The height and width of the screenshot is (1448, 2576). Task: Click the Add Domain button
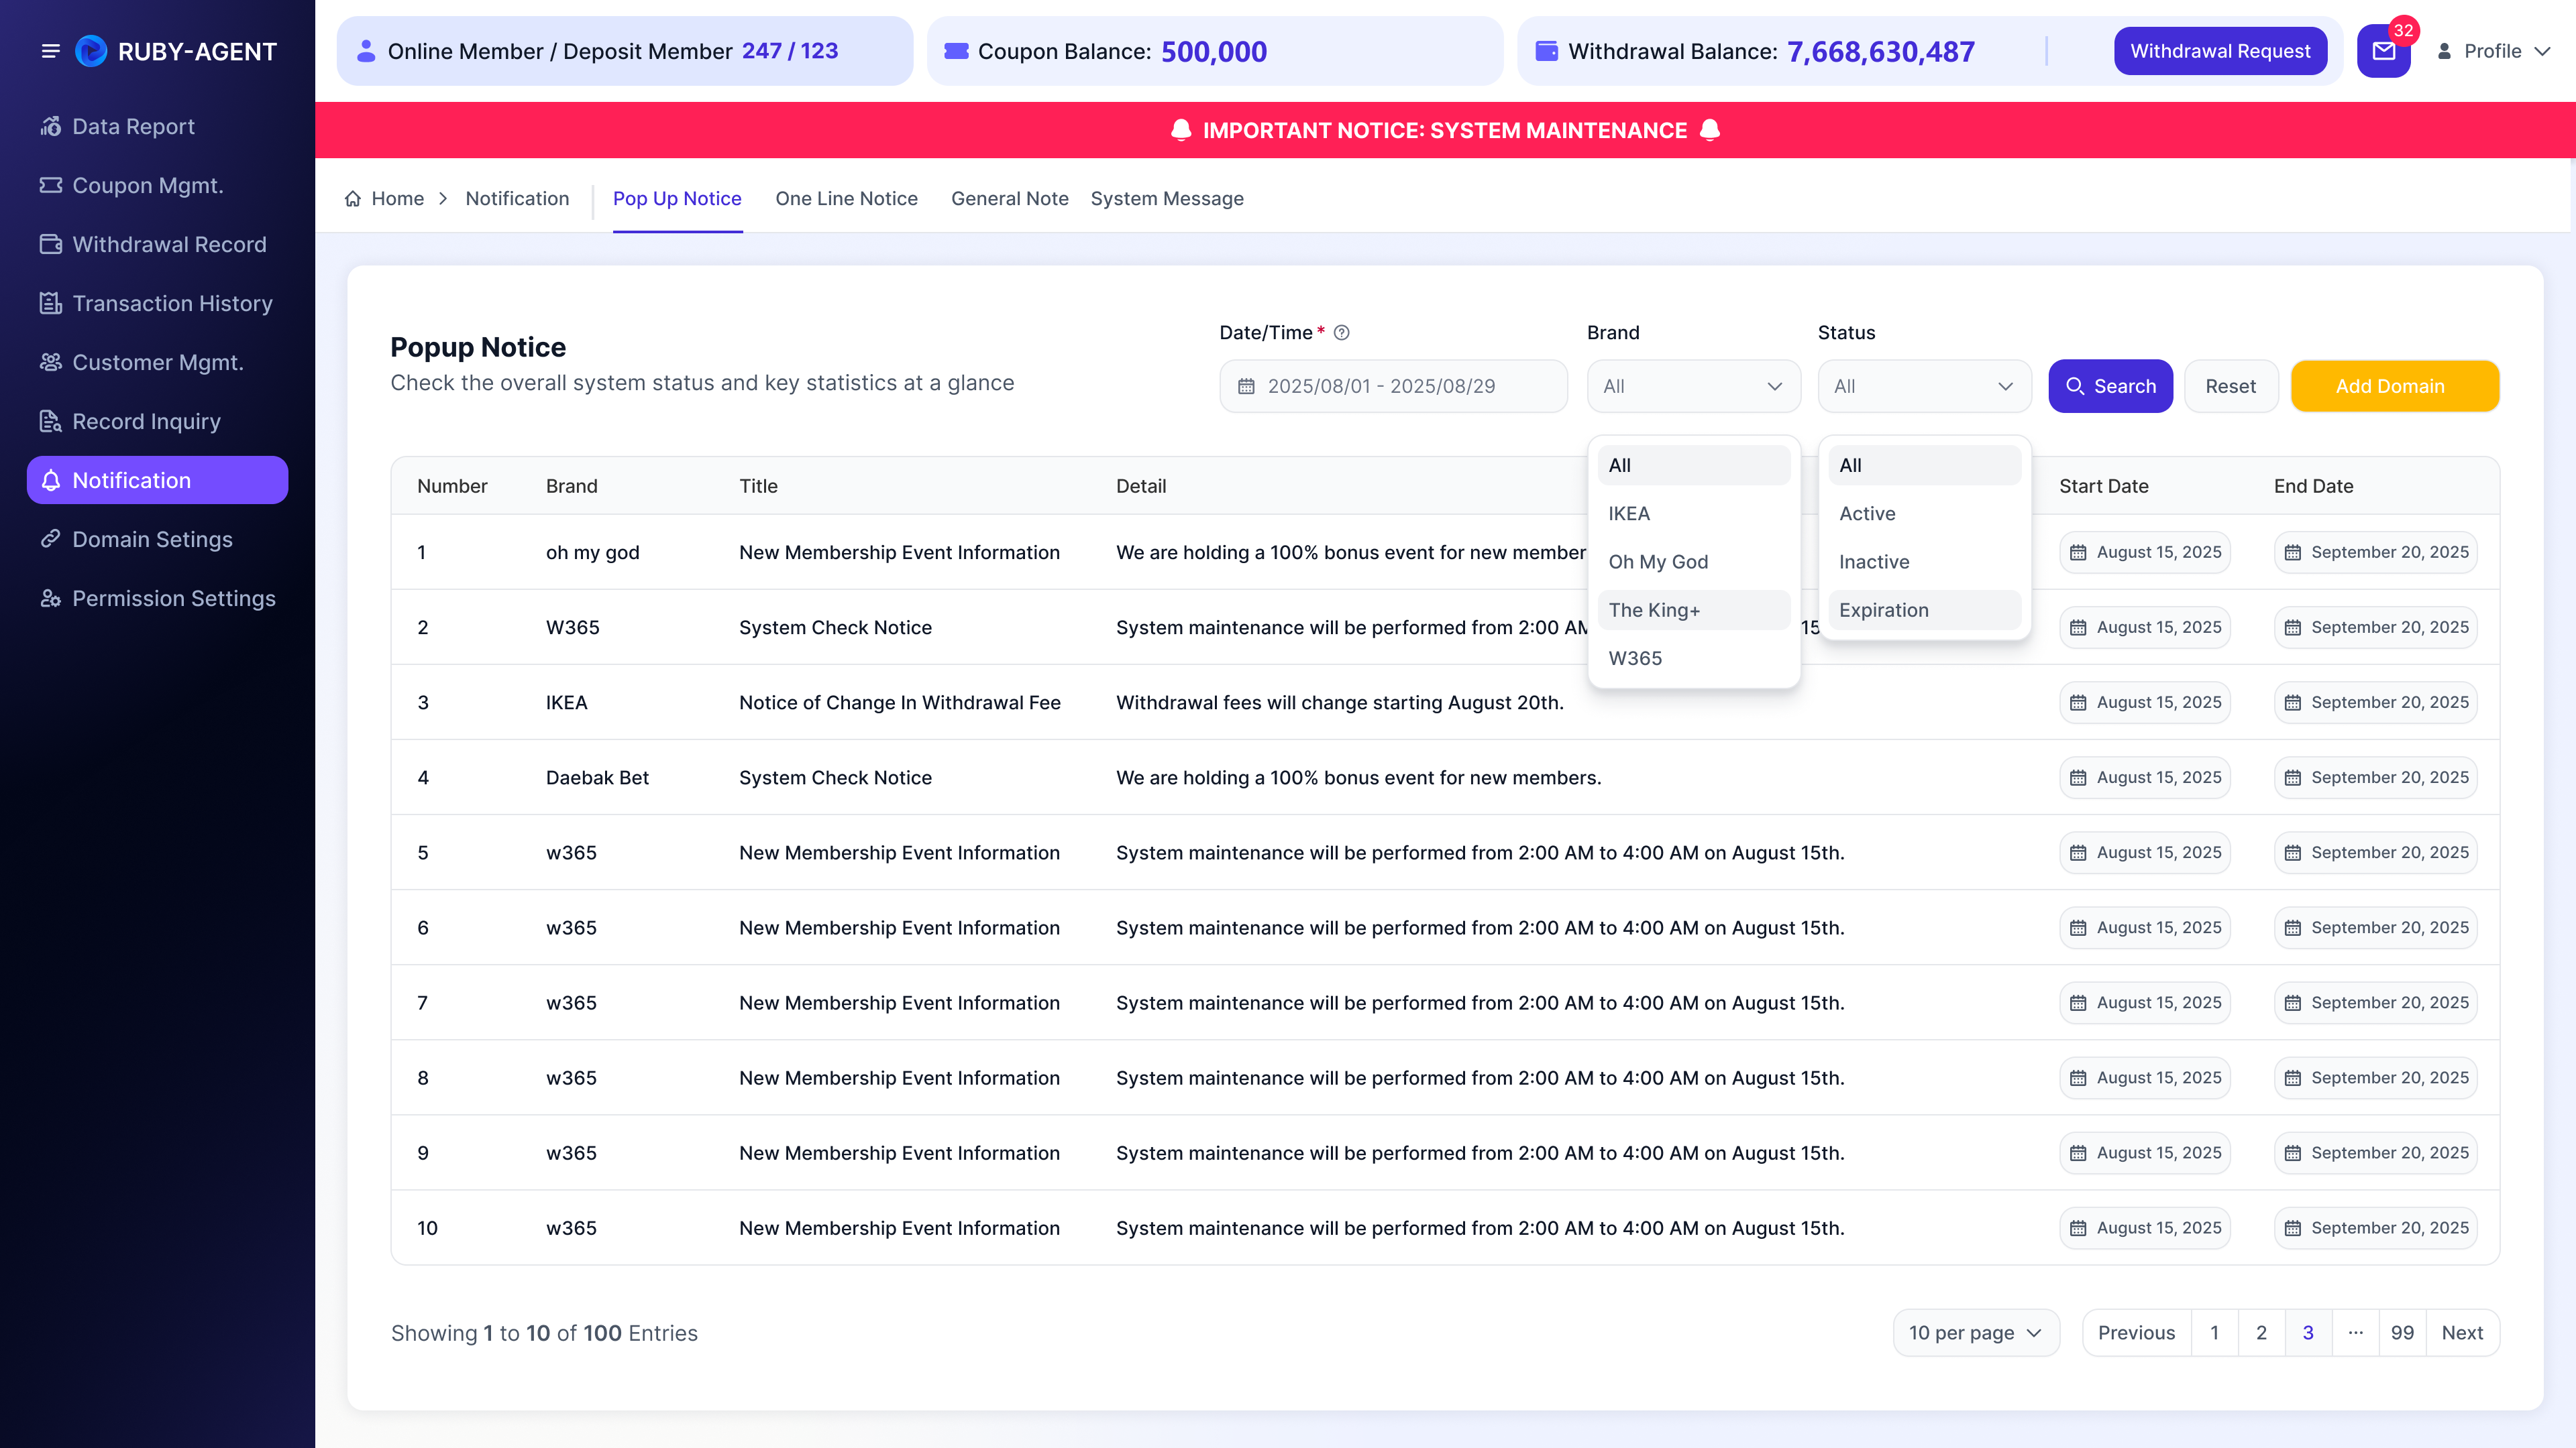click(x=2394, y=387)
